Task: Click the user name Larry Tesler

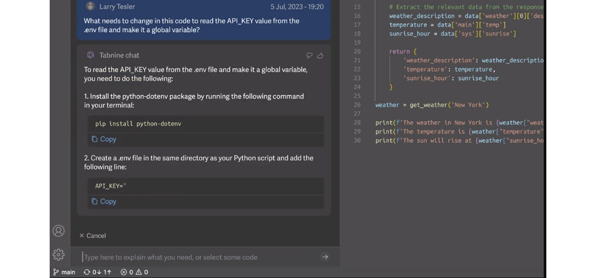Action: [x=117, y=7]
